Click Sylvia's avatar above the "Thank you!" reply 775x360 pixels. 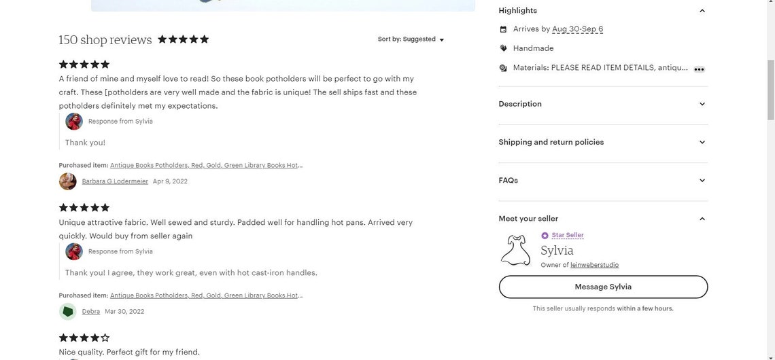tap(74, 122)
